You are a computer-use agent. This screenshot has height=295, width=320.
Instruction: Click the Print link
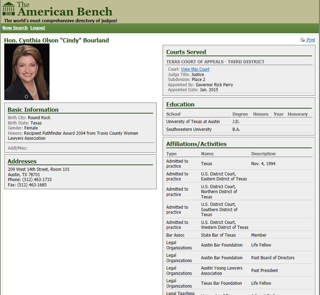[x=310, y=40]
